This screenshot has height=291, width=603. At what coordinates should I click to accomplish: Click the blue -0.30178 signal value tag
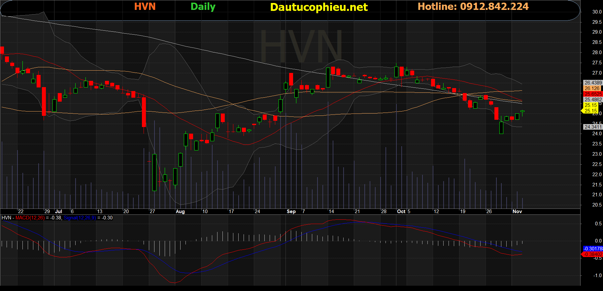pos(593,249)
